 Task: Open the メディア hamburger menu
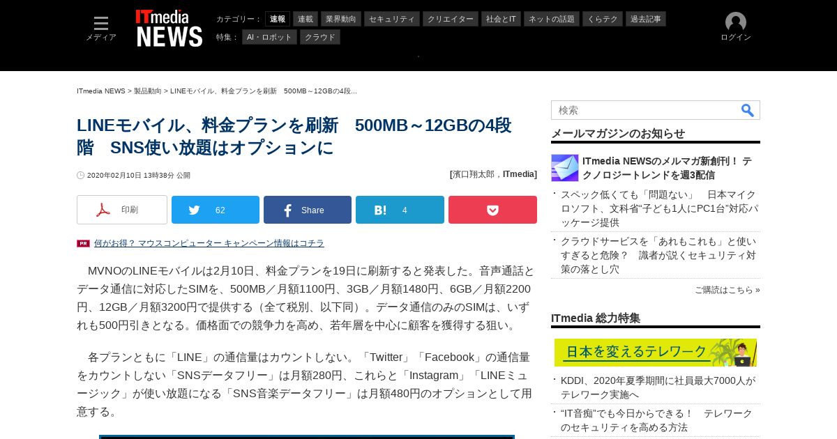point(101,29)
